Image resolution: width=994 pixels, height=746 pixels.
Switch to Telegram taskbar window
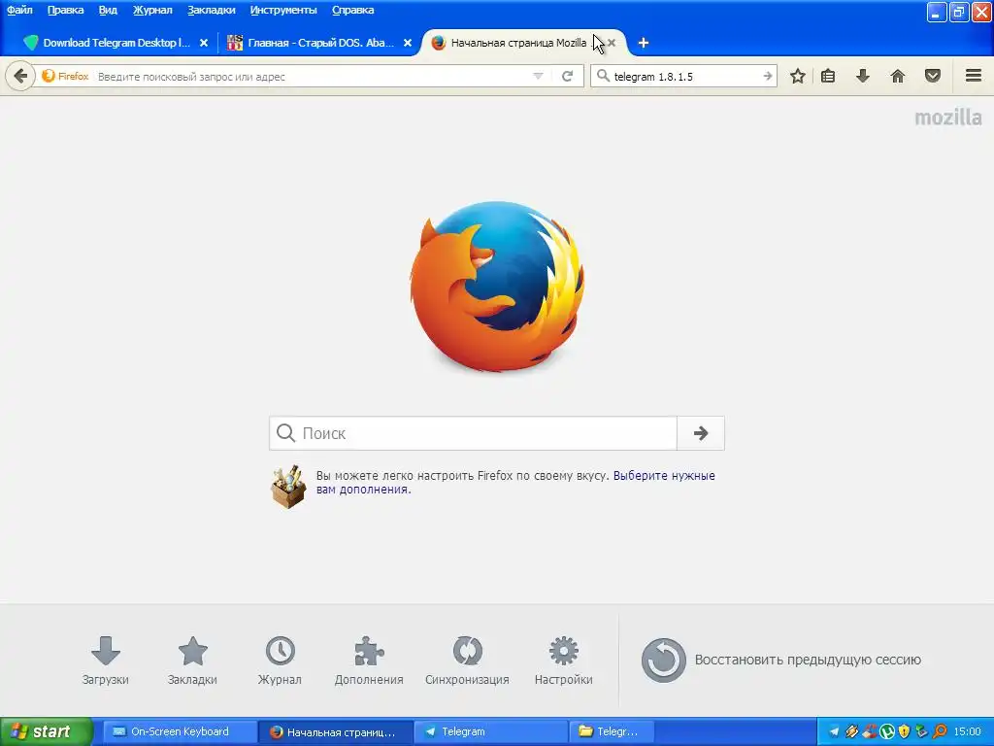pos(490,731)
